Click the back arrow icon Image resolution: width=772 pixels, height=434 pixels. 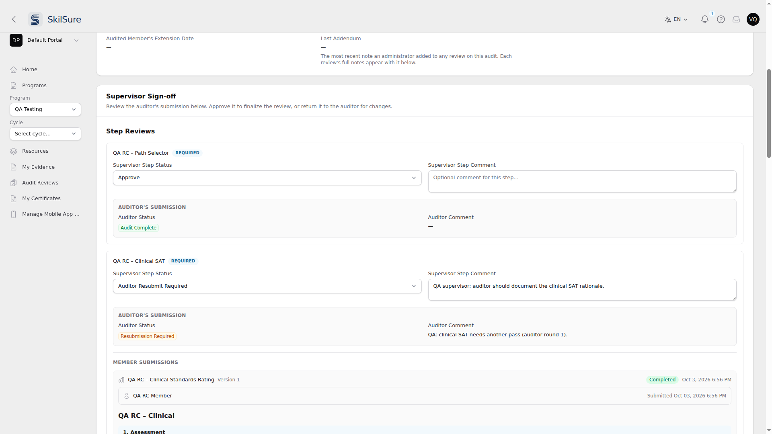(14, 19)
